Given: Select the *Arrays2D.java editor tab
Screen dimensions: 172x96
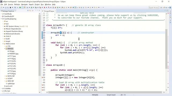Looking at the screenshot, I should click(49, 11).
